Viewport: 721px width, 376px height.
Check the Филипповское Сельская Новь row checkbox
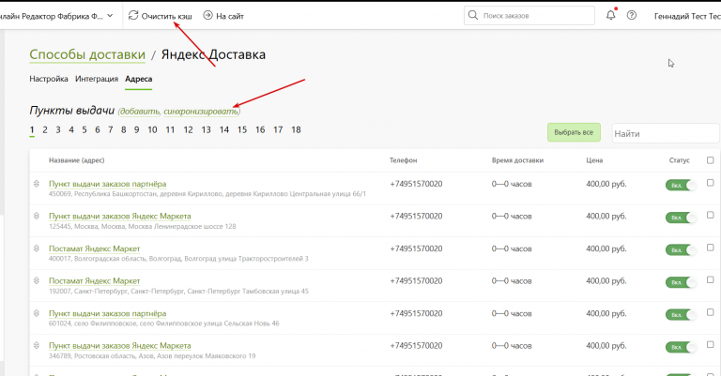tap(711, 312)
